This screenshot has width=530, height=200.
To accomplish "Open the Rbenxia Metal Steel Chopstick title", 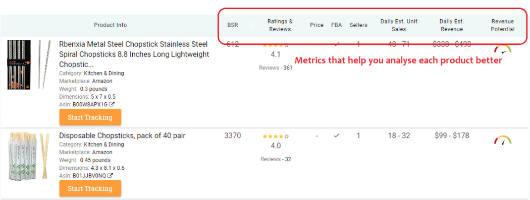I will coord(134,54).
